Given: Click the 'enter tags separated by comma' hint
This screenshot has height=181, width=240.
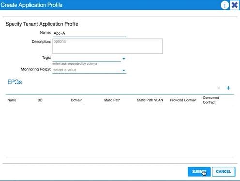Looking at the screenshot, I should (75, 64).
